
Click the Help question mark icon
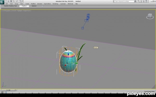(146, 1)
